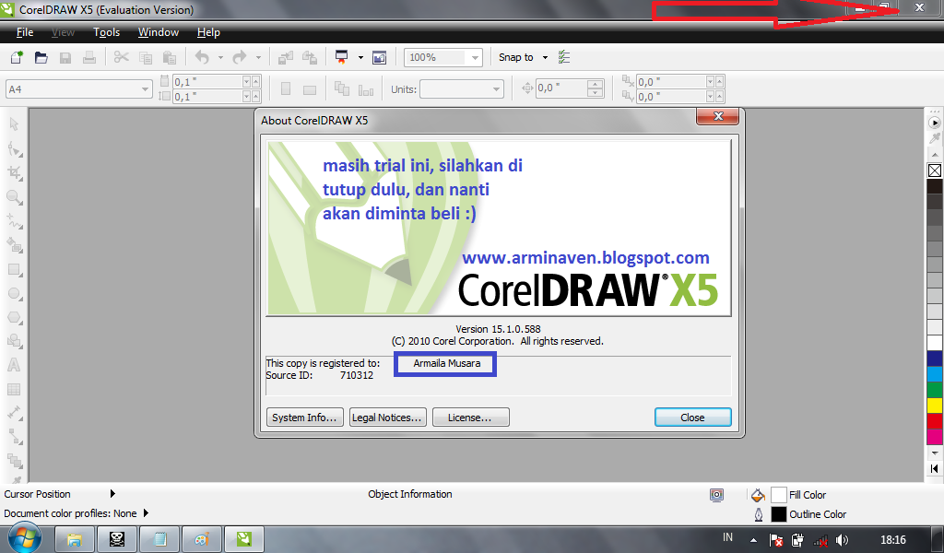Open the Tools menu
The height and width of the screenshot is (553, 944).
(106, 32)
